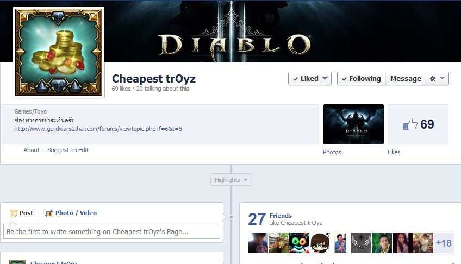Click the write something input field
This screenshot has width=461, height=264.
[111, 232]
